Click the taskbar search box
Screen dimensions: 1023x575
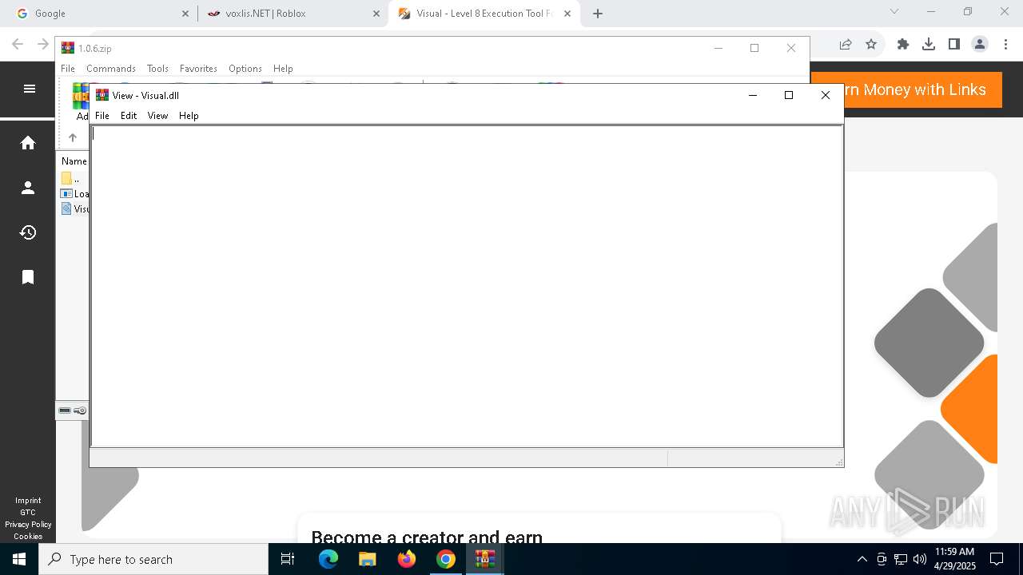(153, 559)
